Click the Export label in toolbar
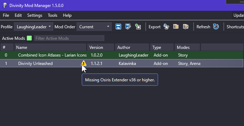 154,27
